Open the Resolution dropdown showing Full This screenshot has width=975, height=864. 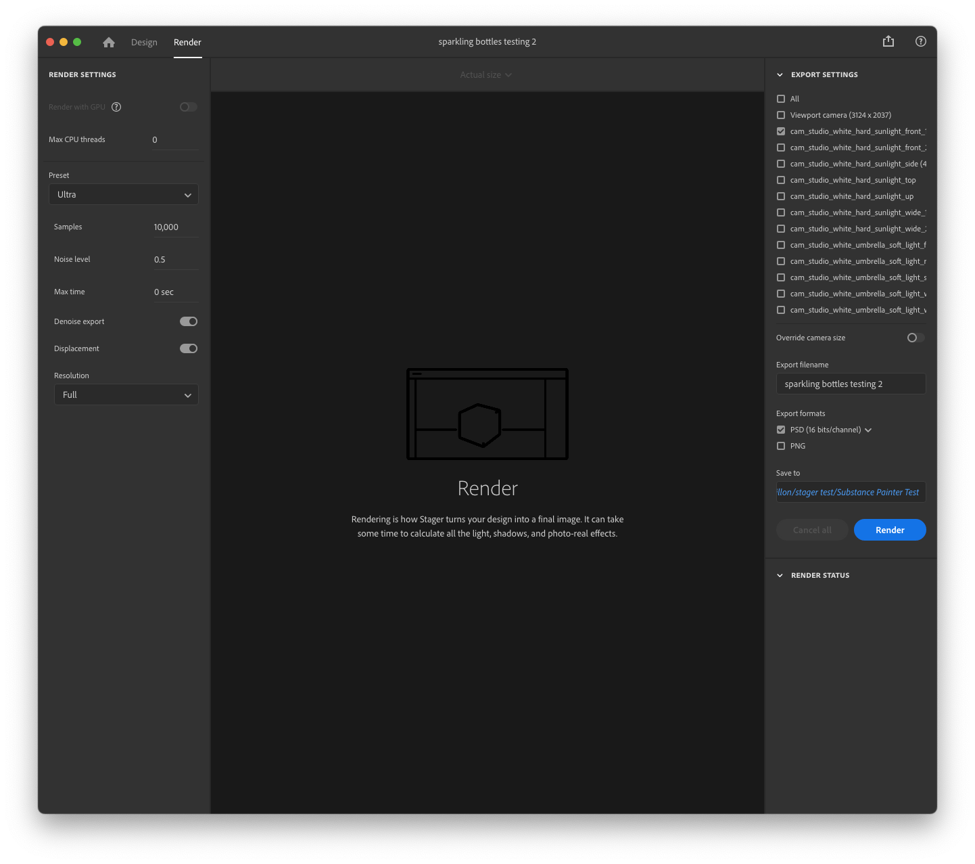point(126,394)
